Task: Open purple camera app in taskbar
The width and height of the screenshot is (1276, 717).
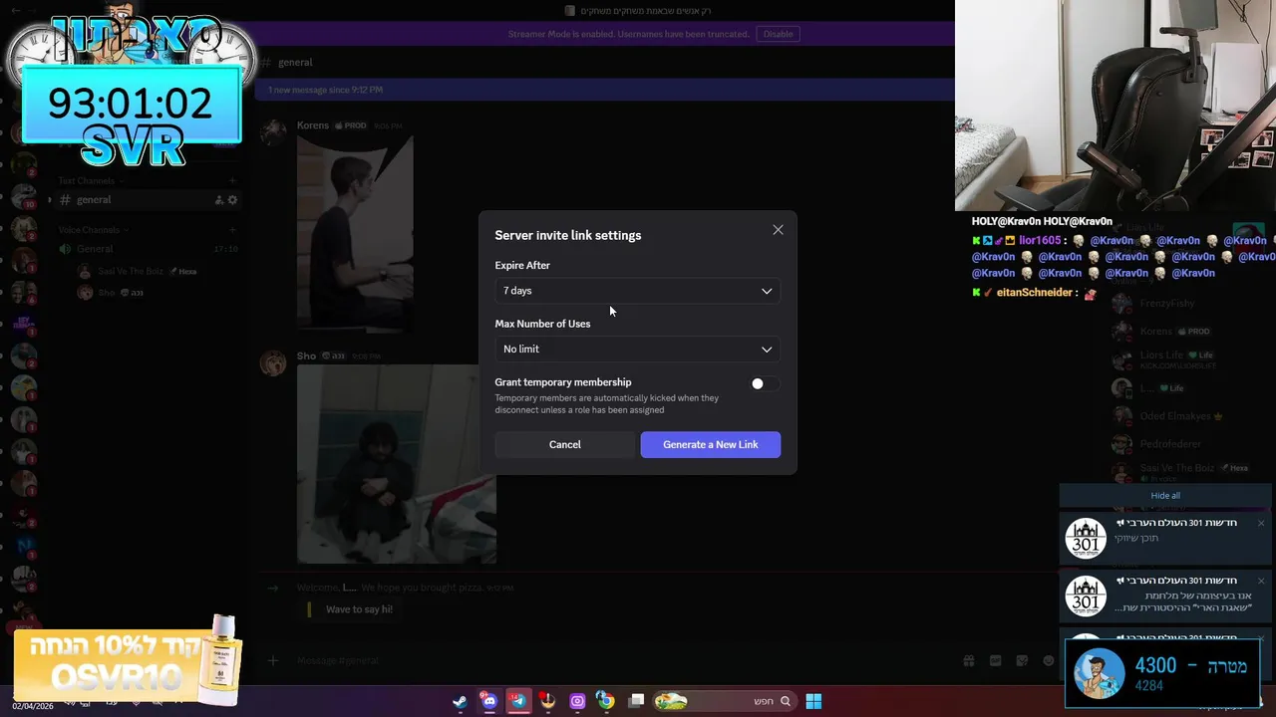Action: click(577, 701)
